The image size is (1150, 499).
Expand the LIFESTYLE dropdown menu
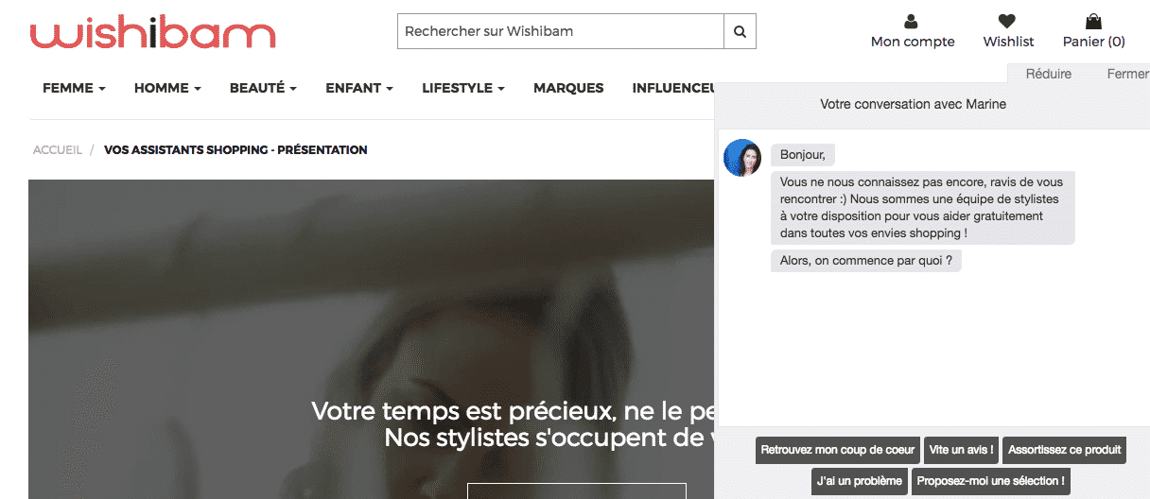point(462,88)
